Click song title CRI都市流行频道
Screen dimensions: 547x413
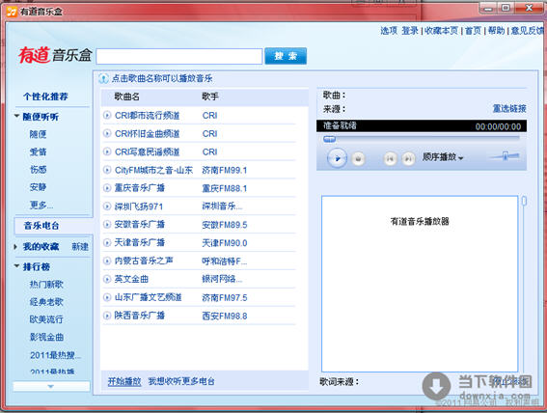[148, 116]
